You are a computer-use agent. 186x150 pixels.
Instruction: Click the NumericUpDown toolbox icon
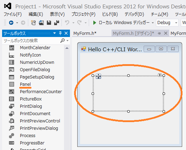click(x=12, y=62)
